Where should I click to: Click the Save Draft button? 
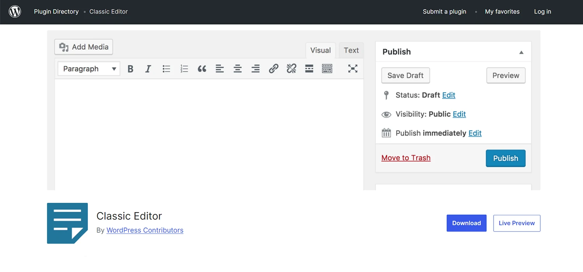pyautogui.click(x=405, y=75)
